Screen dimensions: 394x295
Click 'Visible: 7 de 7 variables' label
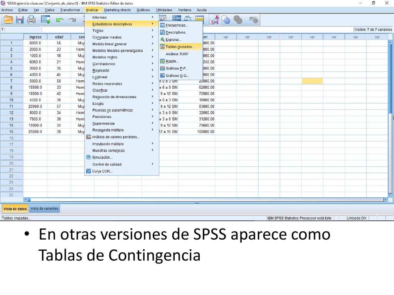373,30
